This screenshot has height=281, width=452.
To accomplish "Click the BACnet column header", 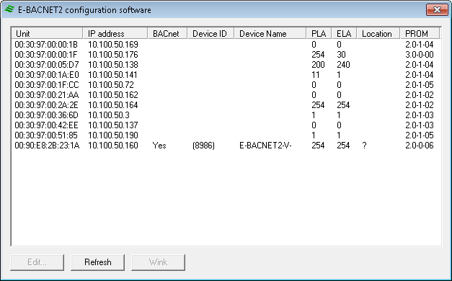I will coord(168,33).
